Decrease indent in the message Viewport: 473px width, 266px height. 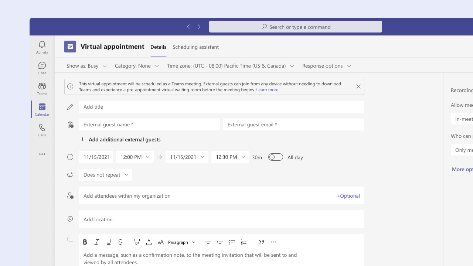click(208, 242)
